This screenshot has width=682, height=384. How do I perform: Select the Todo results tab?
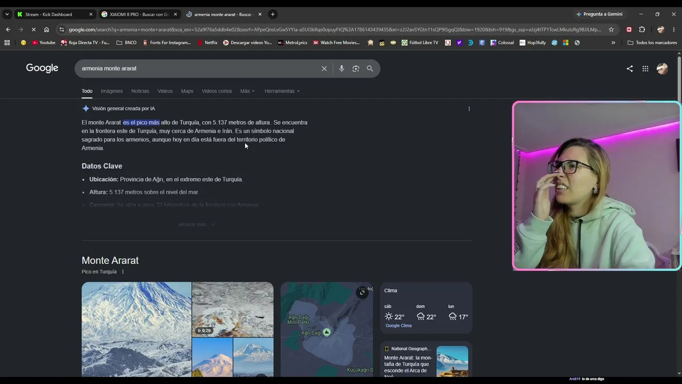pyautogui.click(x=87, y=91)
